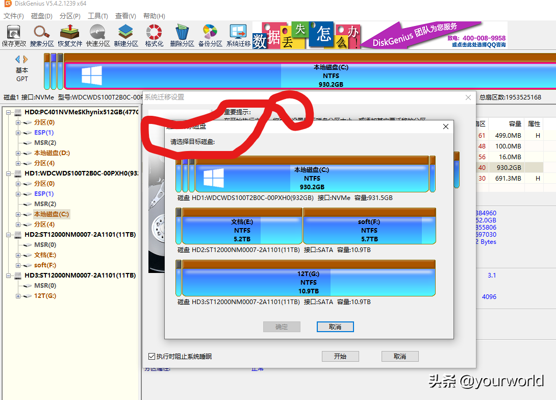
Task: Click the Delete Partition (删除分区) icon
Action: point(182,36)
